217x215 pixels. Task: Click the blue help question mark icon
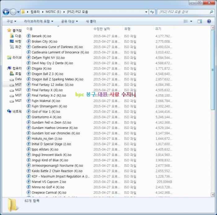(x=209, y=21)
